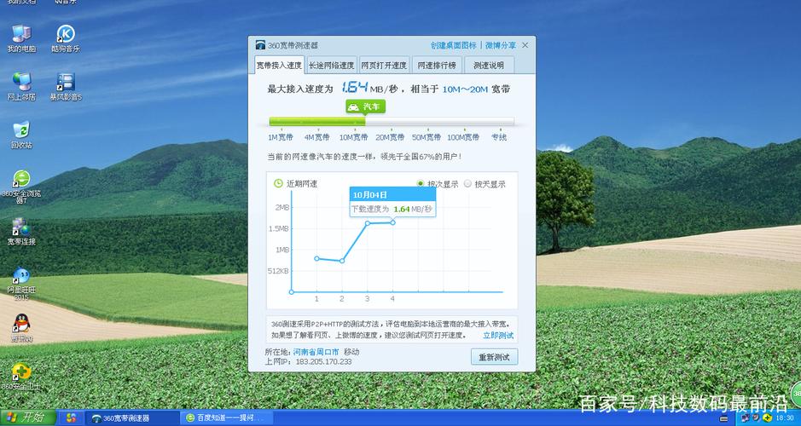Click the fourth data point on chart
The height and width of the screenshot is (426, 801).
pos(392,222)
